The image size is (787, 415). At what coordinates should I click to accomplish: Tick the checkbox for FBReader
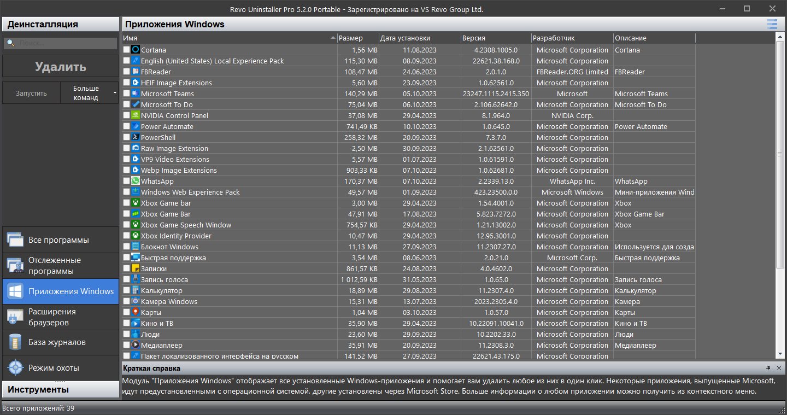click(x=127, y=72)
